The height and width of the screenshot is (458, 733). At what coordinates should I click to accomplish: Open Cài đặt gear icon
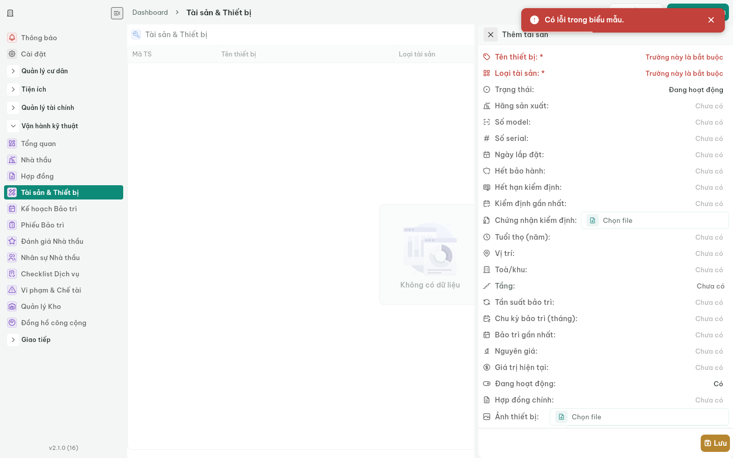tap(12, 54)
